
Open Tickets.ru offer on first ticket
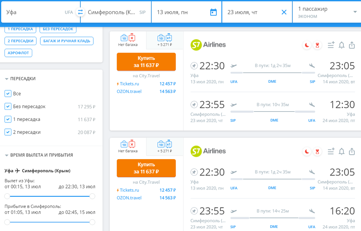[x=129, y=84]
